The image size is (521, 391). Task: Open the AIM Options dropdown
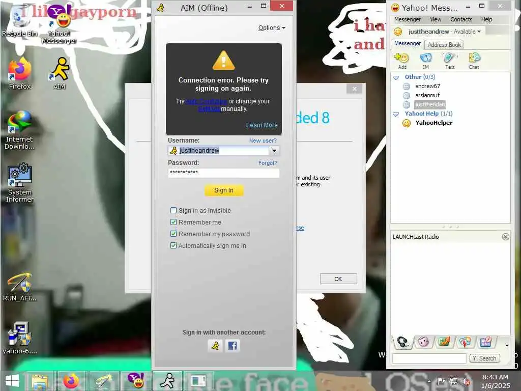click(x=272, y=28)
